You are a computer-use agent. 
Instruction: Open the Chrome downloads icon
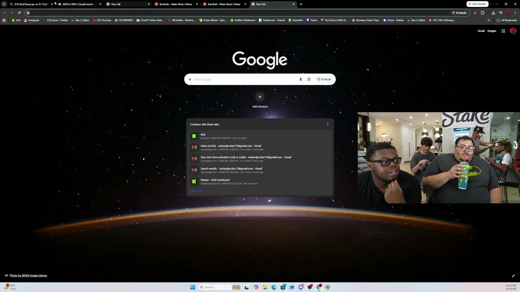pyautogui.click(x=493, y=13)
